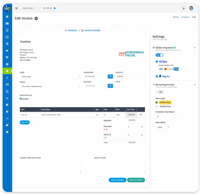Open the user avatar menu
Image resolution: width=200 pixels, height=194 pixels.
point(191,8)
